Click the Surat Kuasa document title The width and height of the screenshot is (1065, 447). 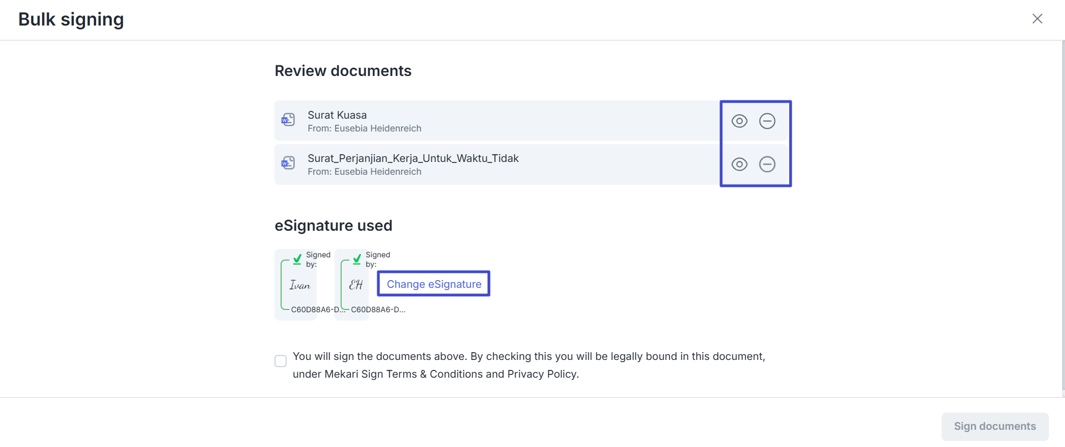(x=337, y=115)
